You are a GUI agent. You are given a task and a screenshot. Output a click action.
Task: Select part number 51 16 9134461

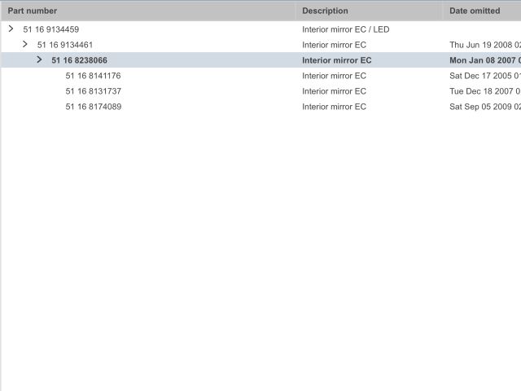[x=65, y=45]
